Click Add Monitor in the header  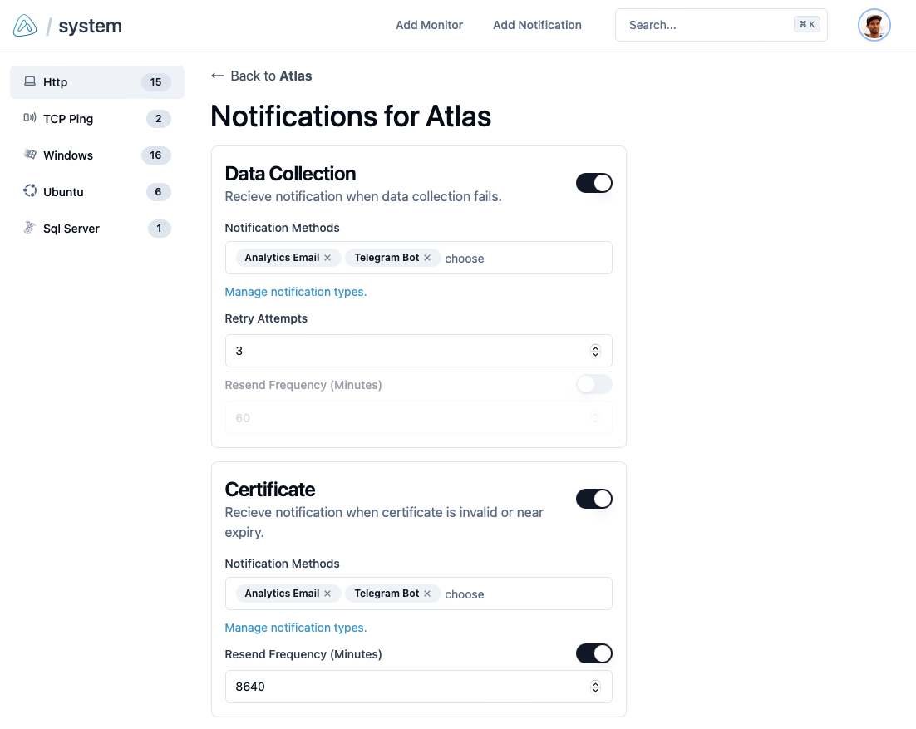point(429,25)
